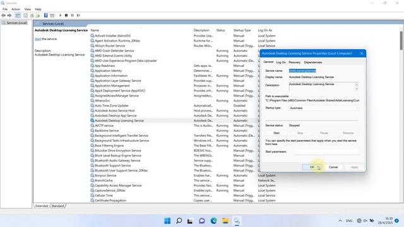Switch to the Extended view tab at the bottom

[42, 206]
